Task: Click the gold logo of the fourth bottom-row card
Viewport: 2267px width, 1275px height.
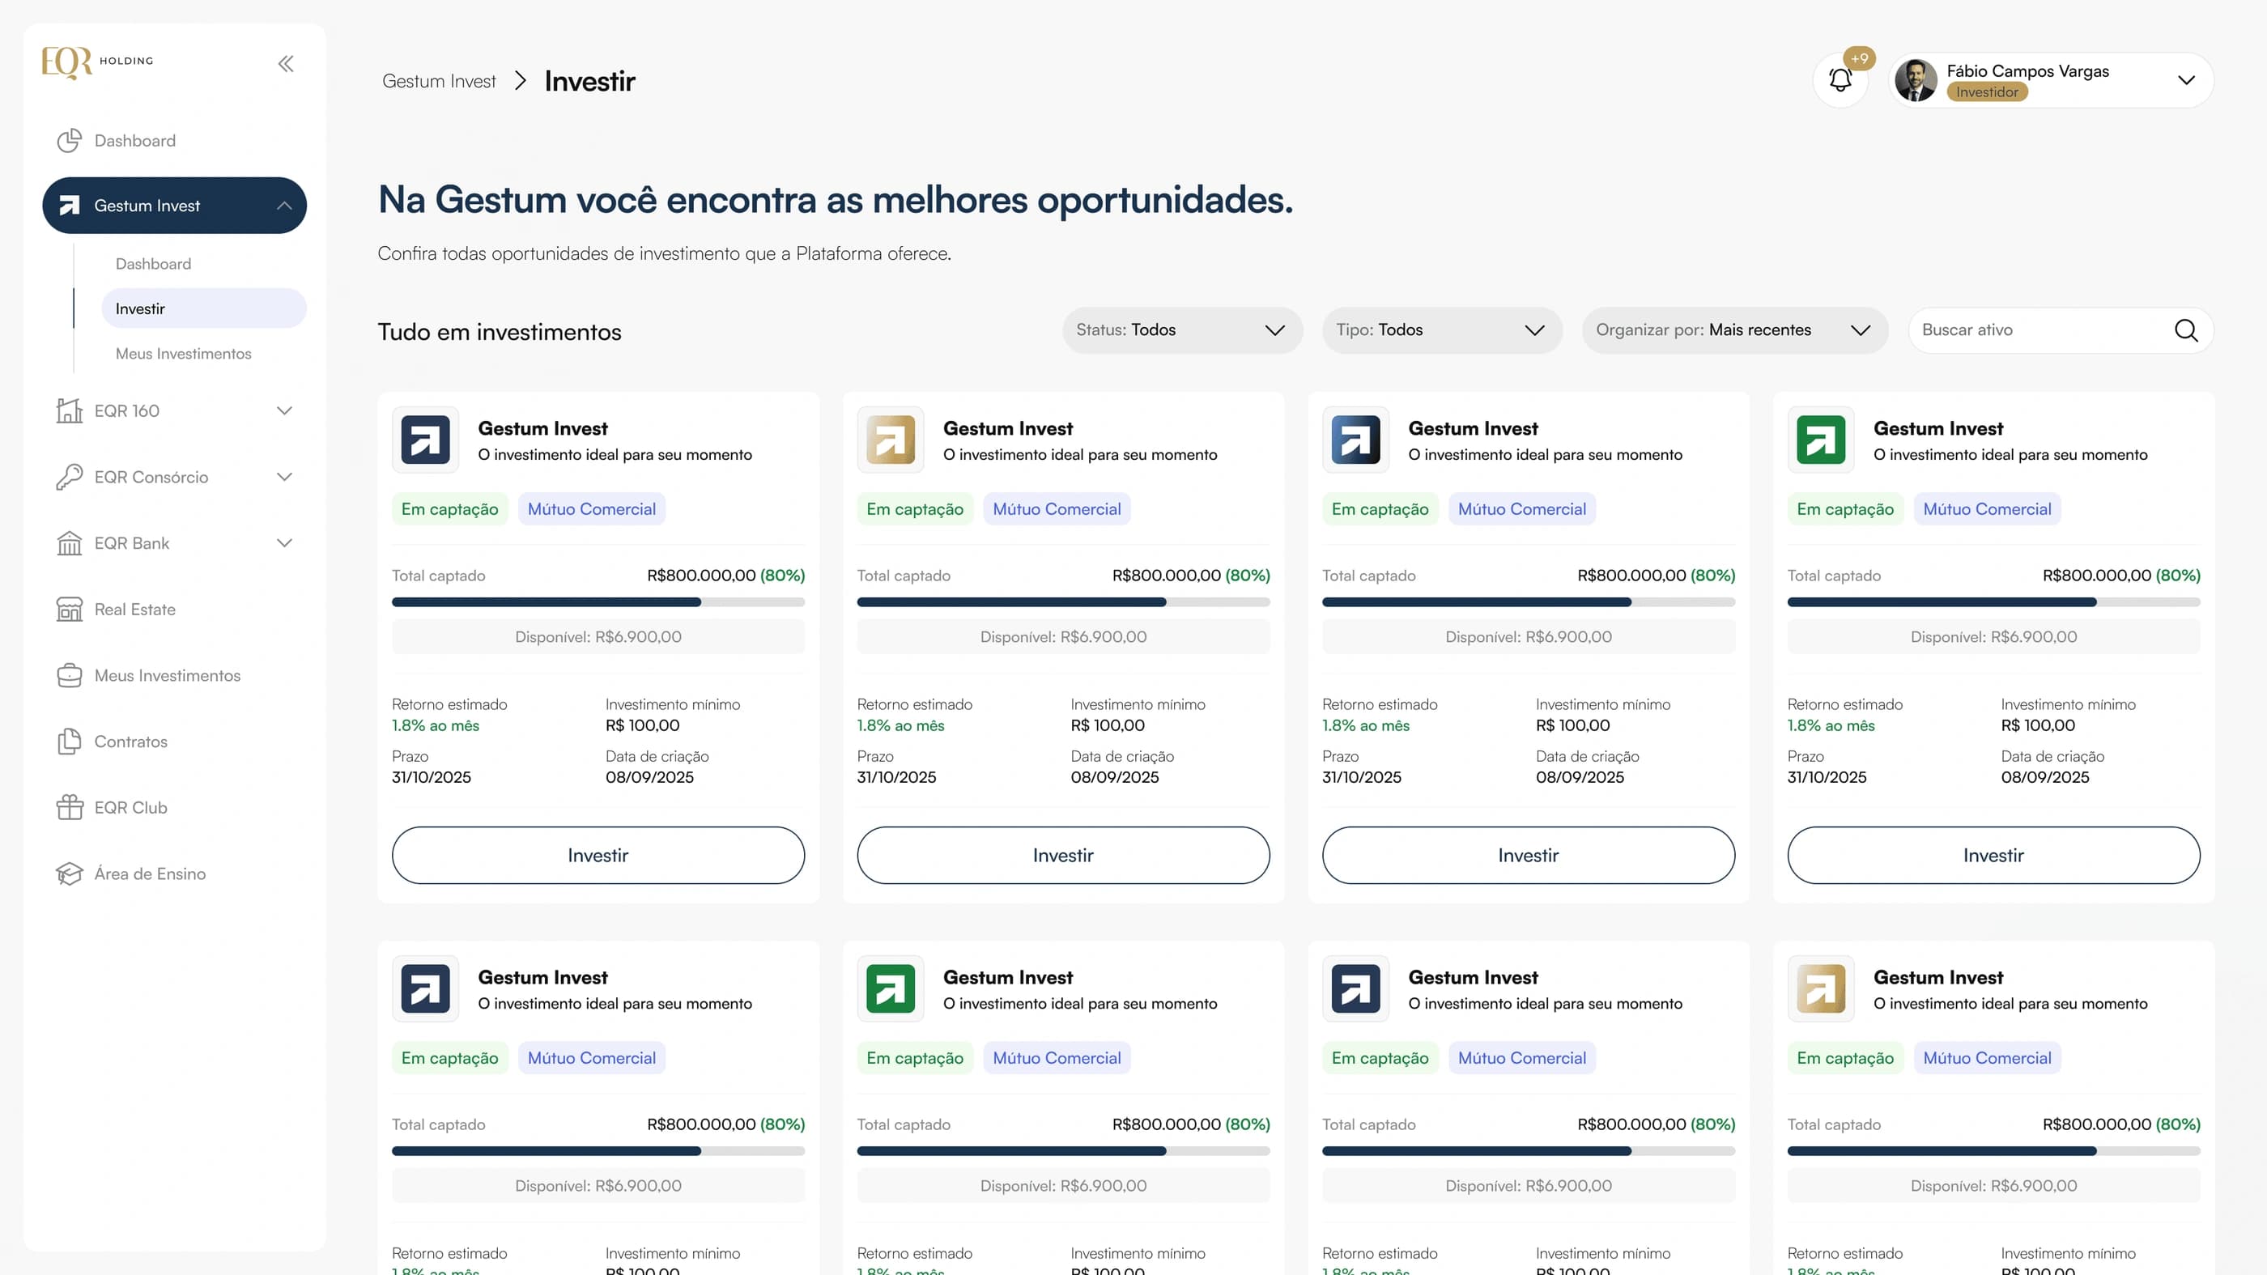Action: point(1821,988)
